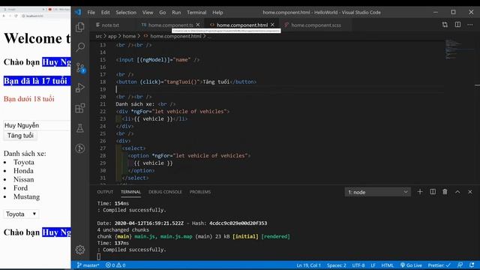
Task: Click 'src' breadcrumb folder
Action: (98, 36)
